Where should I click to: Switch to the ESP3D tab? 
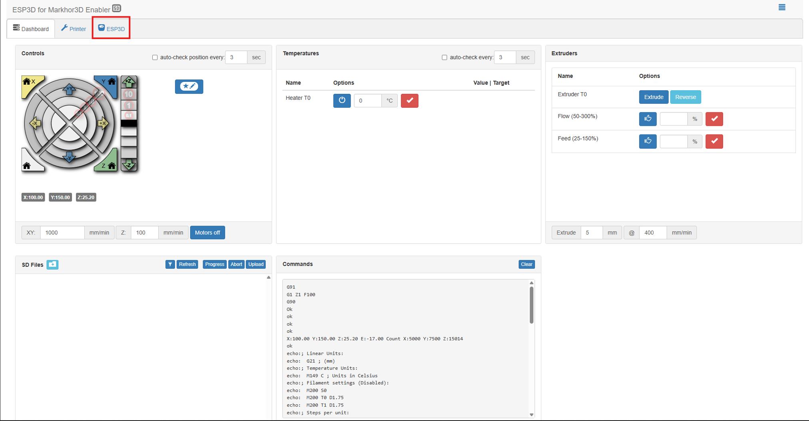coord(112,29)
